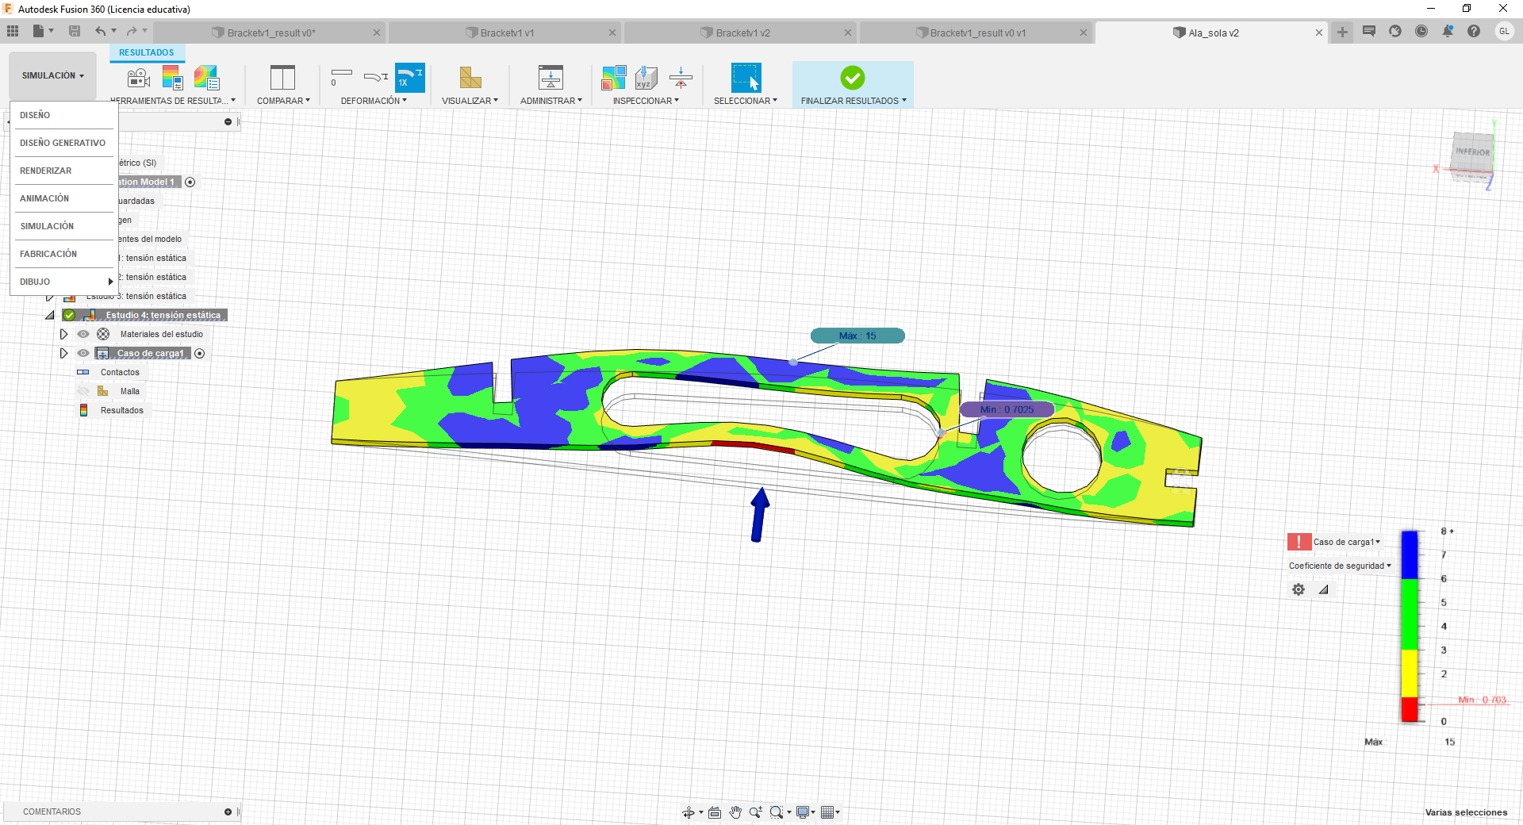Screen dimensions: 1523x825
Task: Open the DEFORMACIÓN dropdown
Action: 374,101
